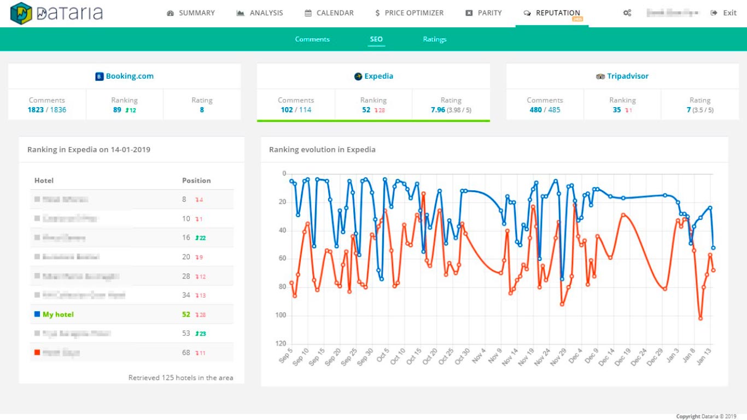Open the Reputation tab
This screenshot has width=747, height=420.
click(552, 13)
